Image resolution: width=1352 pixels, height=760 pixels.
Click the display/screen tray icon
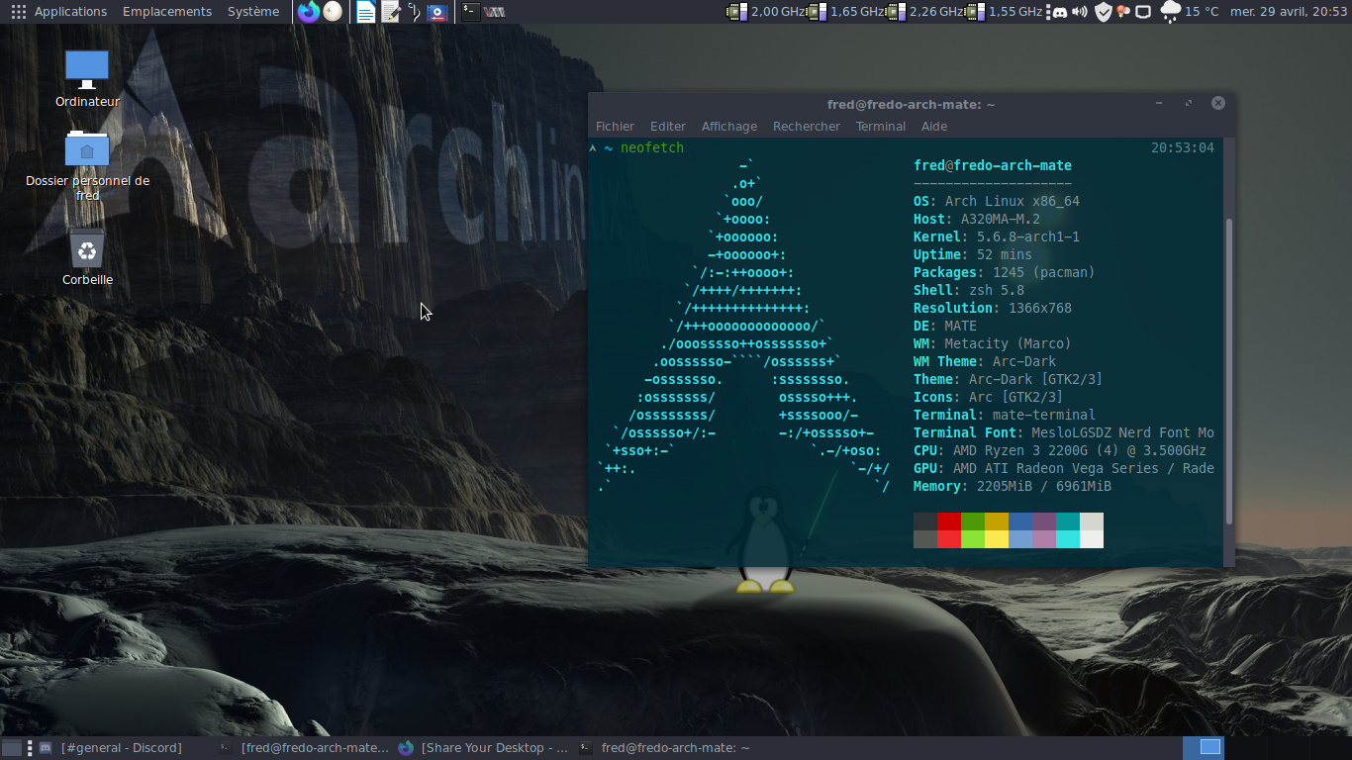click(x=1142, y=12)
